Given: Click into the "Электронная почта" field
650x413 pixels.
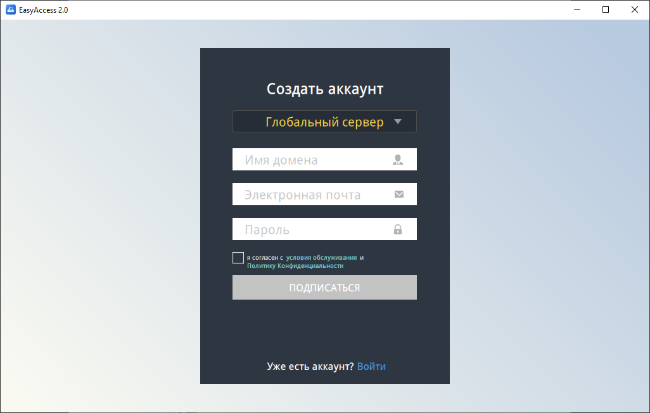Looking at the screenshot, I should [314, 194].
